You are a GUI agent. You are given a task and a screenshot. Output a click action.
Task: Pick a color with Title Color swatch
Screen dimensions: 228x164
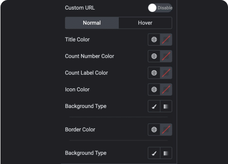coord(166,40)
